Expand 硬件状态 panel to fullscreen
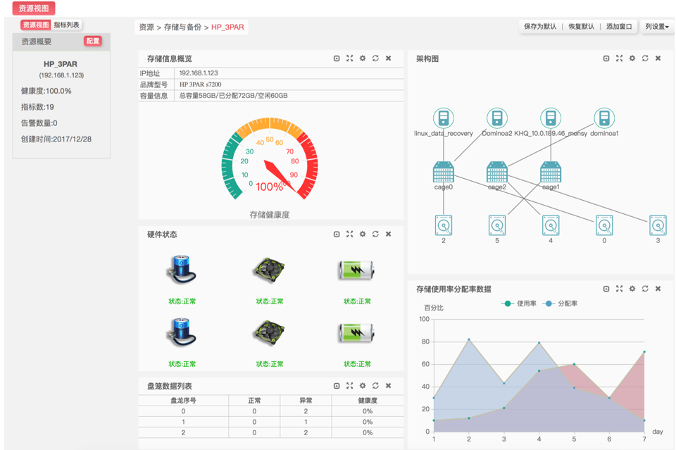Viewport: 676px width, 450px height. (349, 234)
